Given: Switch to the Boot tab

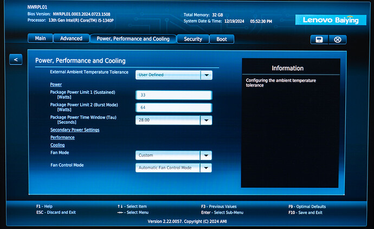Looking at the screenshot, I should pyautogui.click(x=222, y=39).
